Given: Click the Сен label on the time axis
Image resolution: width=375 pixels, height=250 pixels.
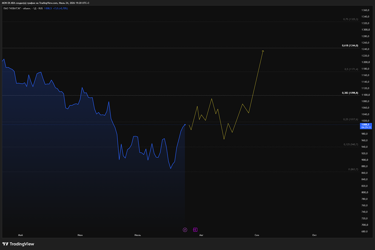Looking at the screenshot, I should pyautogui.click(x=257, y=235).
